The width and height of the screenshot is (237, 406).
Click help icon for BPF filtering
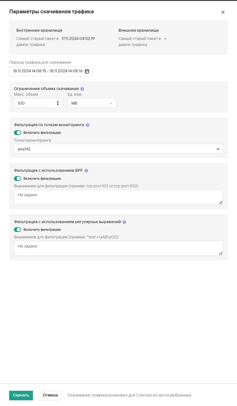(x=86, y=171)
